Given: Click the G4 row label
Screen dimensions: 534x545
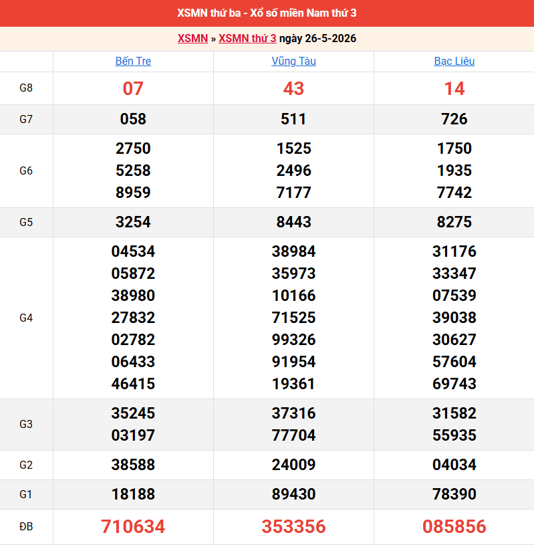Looking at the screenshot, I should (x=26, y=318).
